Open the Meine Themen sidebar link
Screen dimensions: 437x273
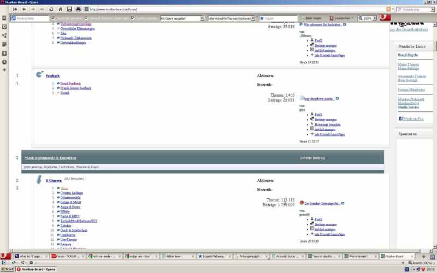click(408, 64)
